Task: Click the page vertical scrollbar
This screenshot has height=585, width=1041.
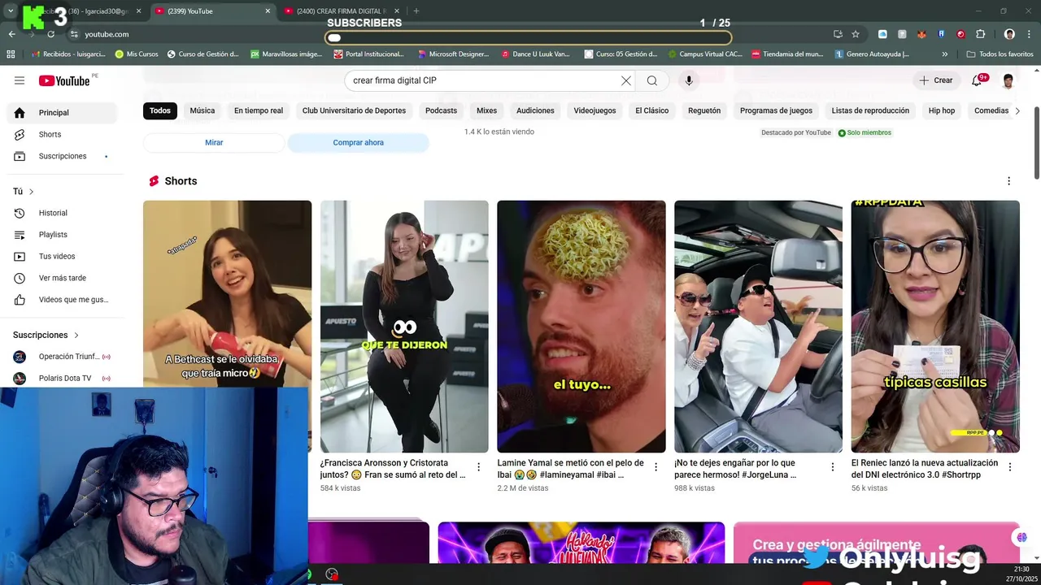Action: [1036, 142]
